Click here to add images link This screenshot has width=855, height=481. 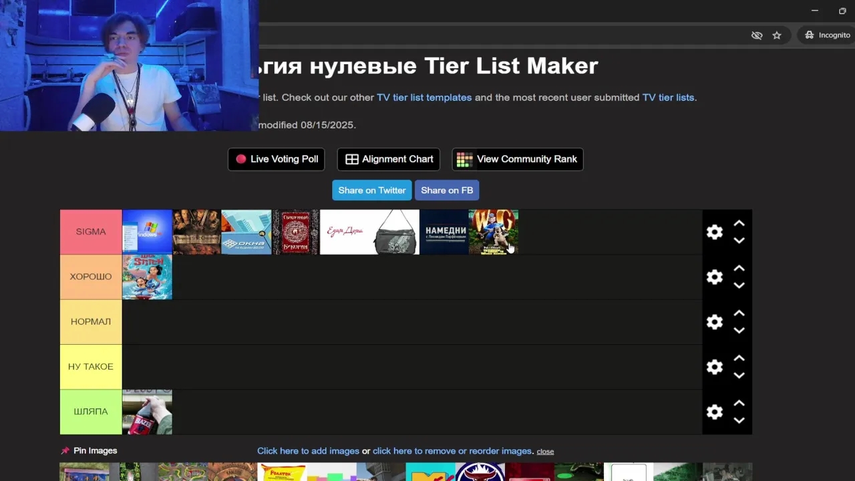pyautogui.click(x=308, y=451)
